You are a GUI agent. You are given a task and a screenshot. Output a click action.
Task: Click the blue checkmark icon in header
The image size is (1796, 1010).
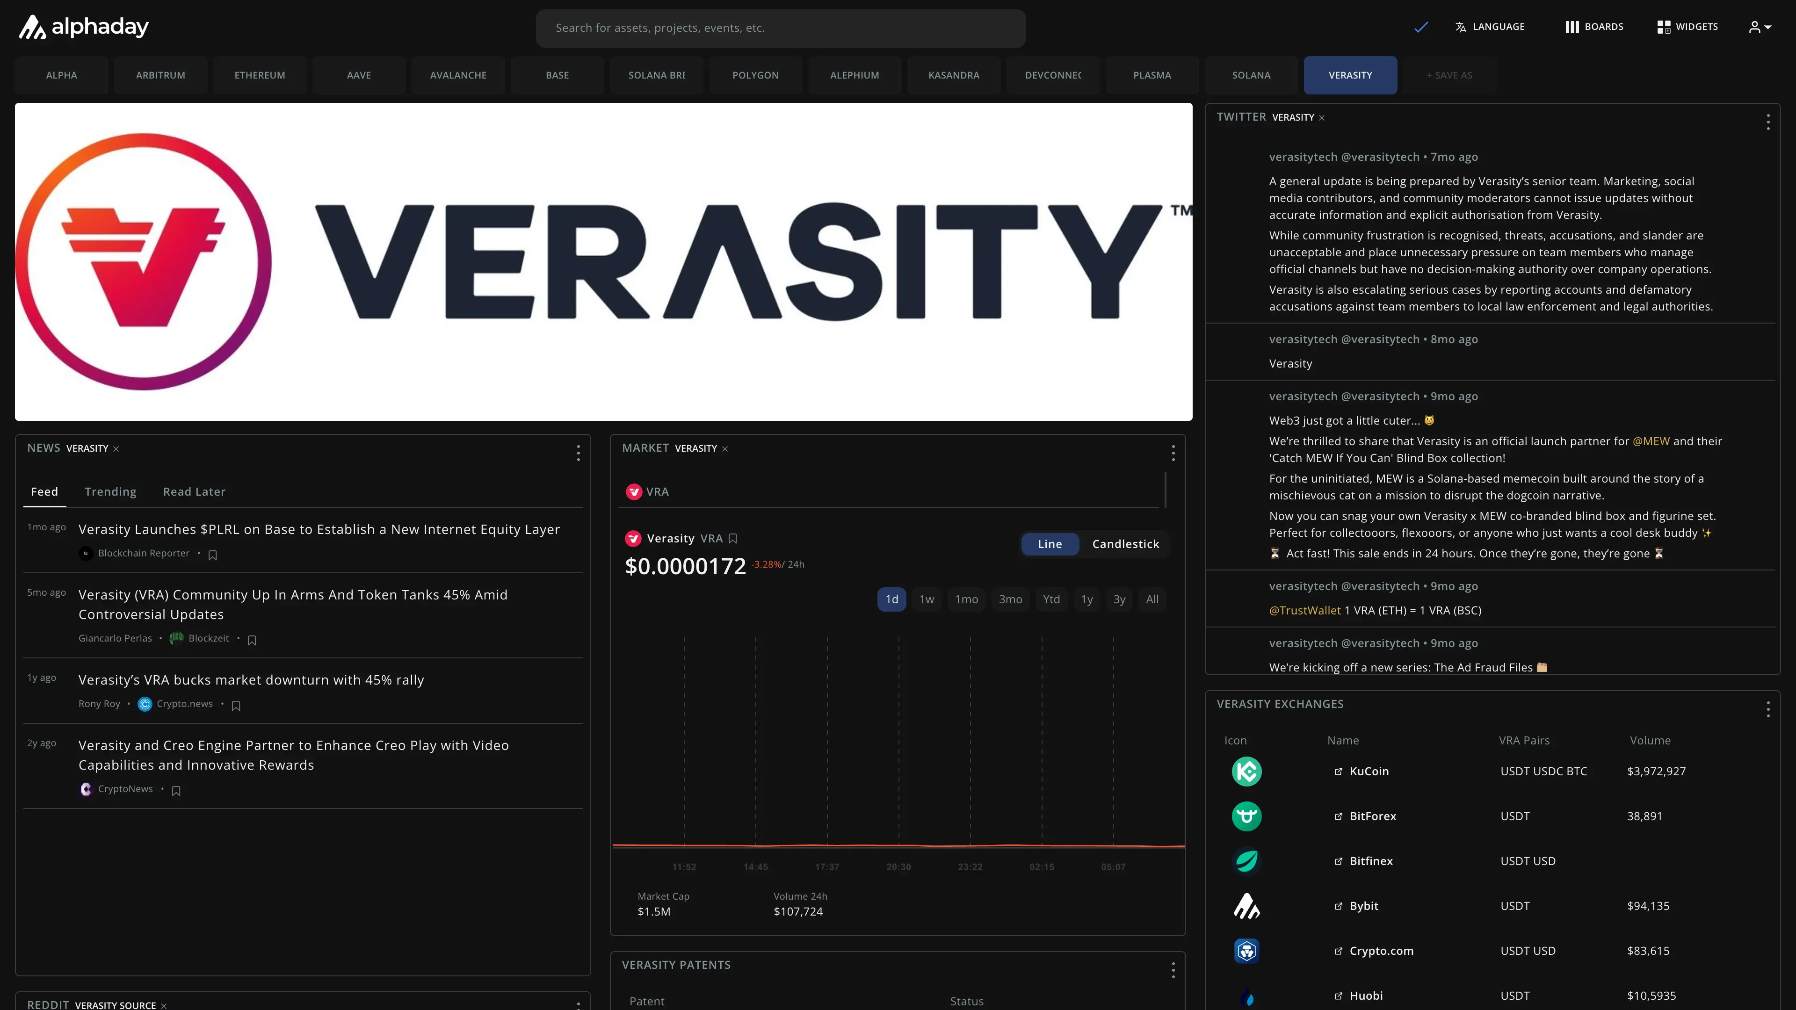click(1421, 27)
